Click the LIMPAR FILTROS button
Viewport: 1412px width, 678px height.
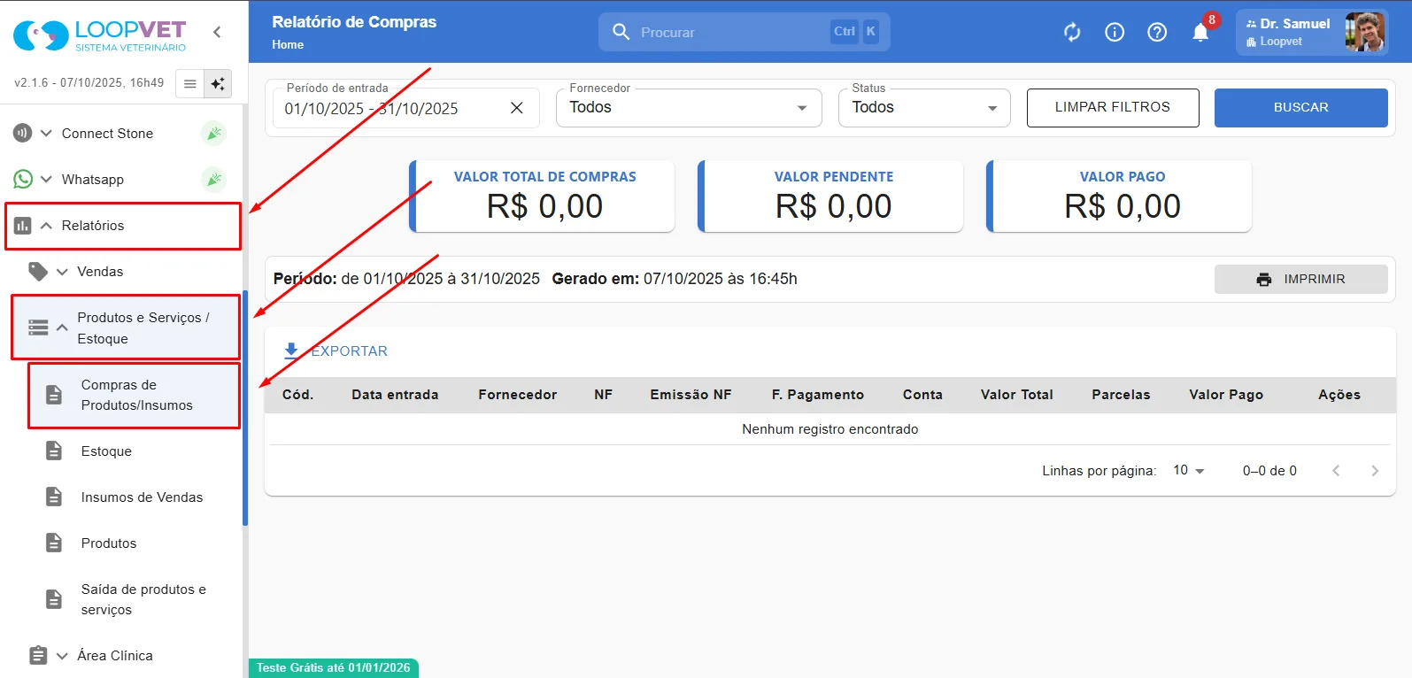pos(1113,107)
